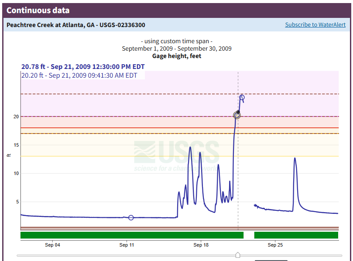Click the flood stage data point circle

(x=241, y=97)
